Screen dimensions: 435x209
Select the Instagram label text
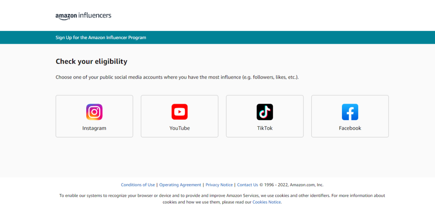pyautogui.click(x=94, y=128)
